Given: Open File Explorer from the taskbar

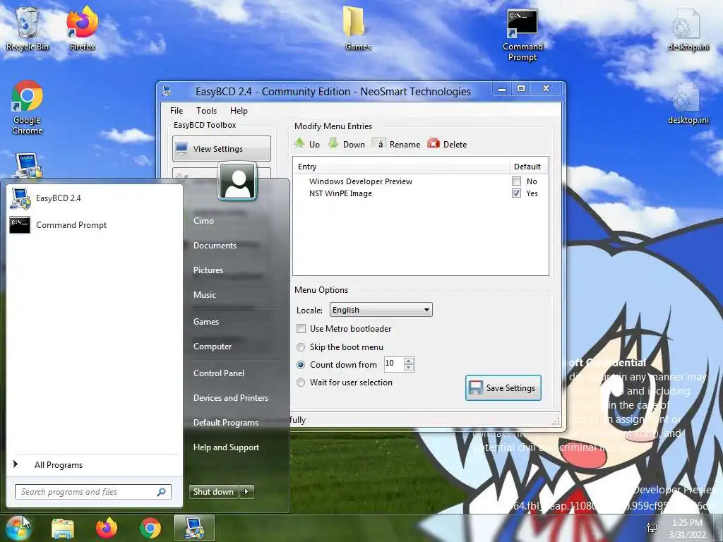Looking at the screenshot, I should click(x=63, y=528).
